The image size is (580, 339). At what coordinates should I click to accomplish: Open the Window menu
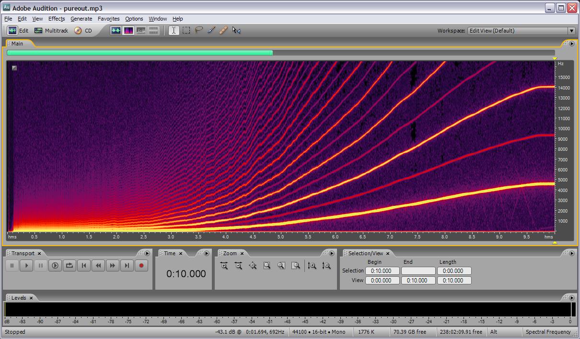click(158, 19)
